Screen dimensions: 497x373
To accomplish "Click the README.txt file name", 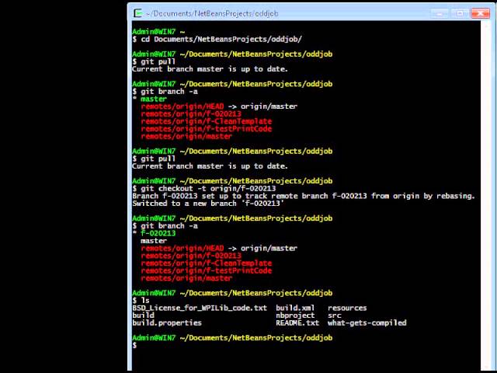I will click(x=297, y=323).
